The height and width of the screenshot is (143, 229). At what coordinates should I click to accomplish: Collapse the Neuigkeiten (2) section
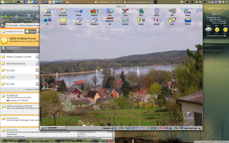tap(4, 48)
